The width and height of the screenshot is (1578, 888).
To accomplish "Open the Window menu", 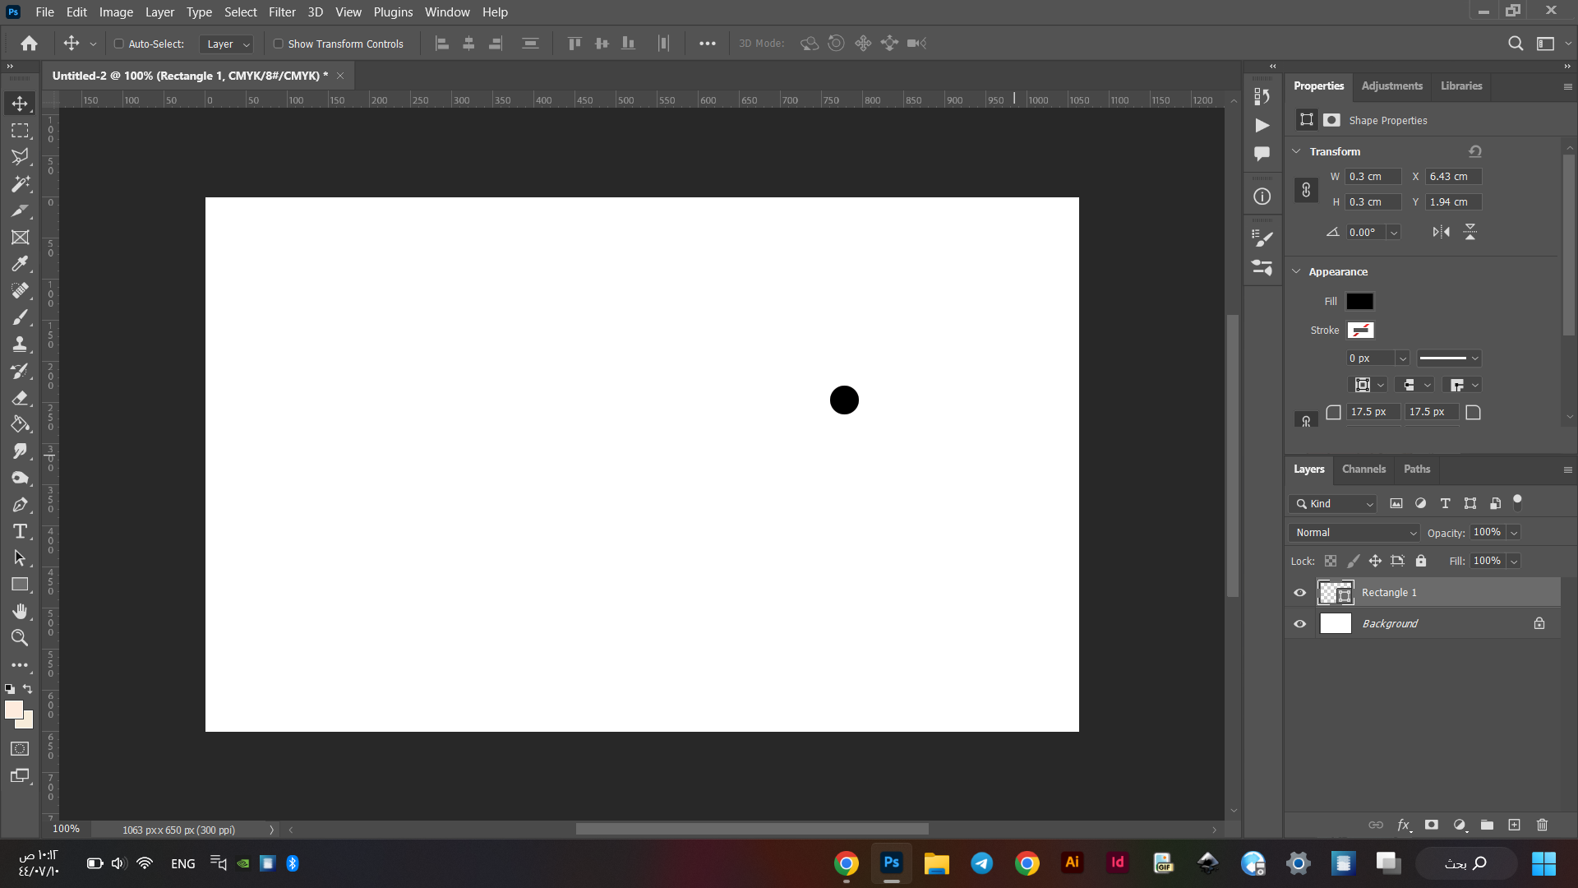I will 447,12.
